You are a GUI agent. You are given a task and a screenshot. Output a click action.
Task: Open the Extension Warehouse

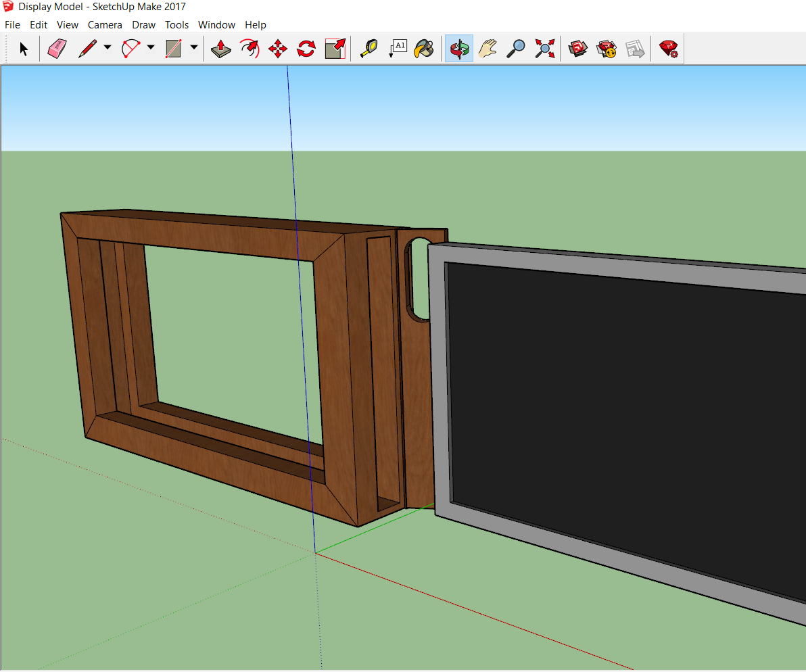point(668,48)
